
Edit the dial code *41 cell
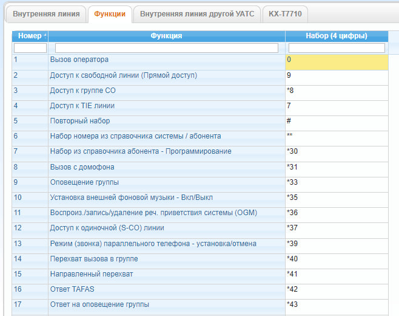tap(337, 276)
